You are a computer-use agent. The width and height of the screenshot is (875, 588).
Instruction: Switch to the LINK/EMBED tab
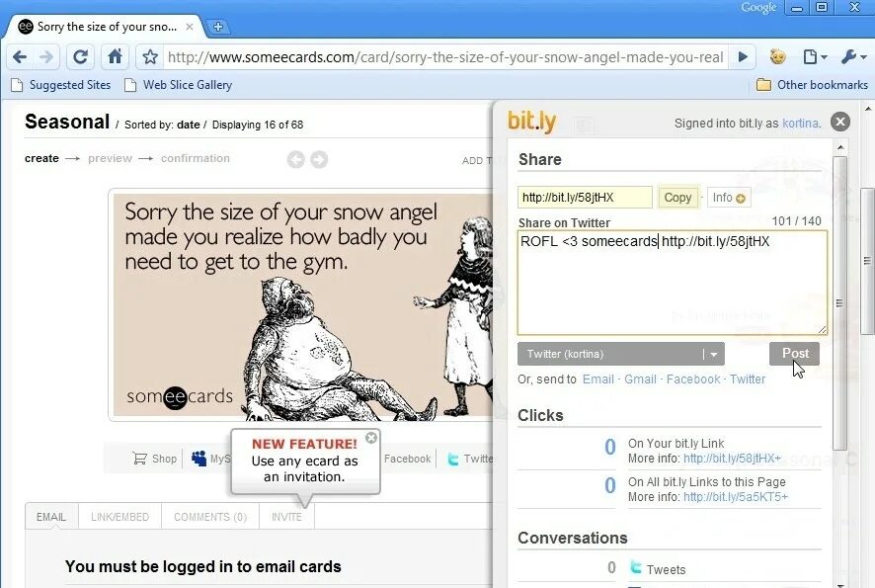(x=119, y=517)
